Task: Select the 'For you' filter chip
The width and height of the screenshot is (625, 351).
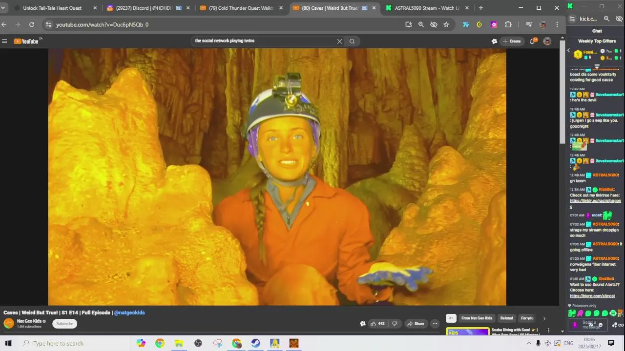Action: (527, 318)
